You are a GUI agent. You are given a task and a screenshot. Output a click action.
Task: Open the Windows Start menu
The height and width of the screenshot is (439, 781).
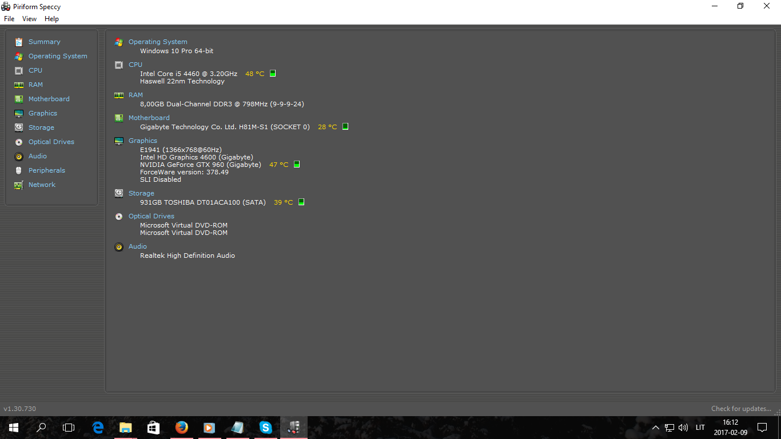[x=14, y=428]
